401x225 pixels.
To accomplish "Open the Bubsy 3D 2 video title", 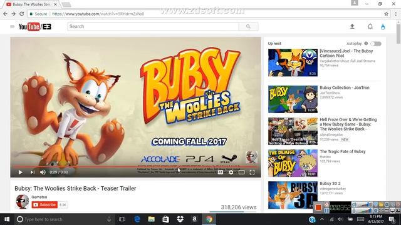I will pyautogui.click(x=330, y=183).
